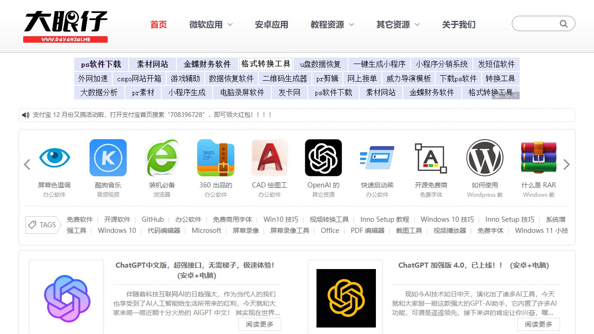Select the 开源软件 tag
594x334 pixels.
(x=117, y=219)
